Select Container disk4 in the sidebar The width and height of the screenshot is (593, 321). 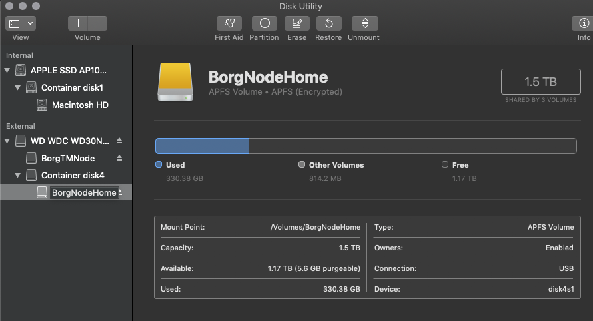pos(73,175)
